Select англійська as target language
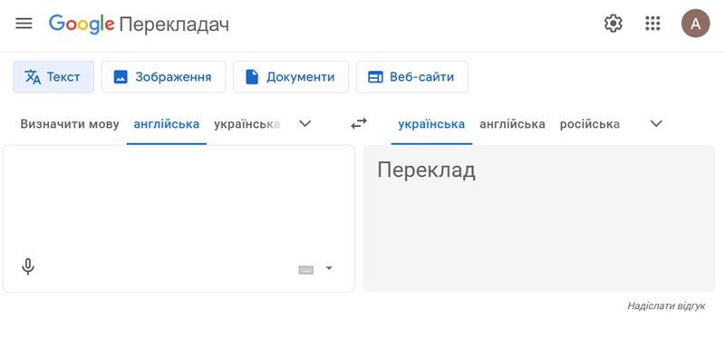The width and height of the screenshot is (725, 348). pyautogui.click(x=512, y=124)
